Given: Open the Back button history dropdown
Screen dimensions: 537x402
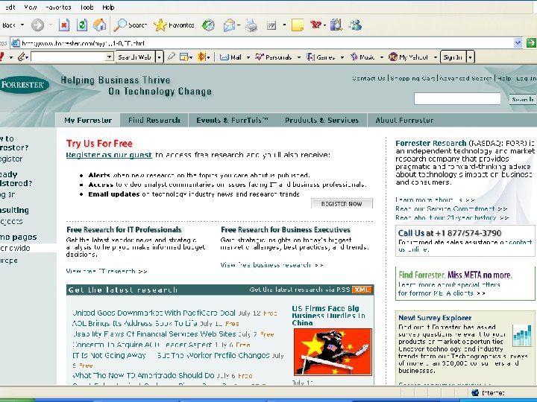Looking at the screenshot, I should pyautogui.click(x=22, y=25).
